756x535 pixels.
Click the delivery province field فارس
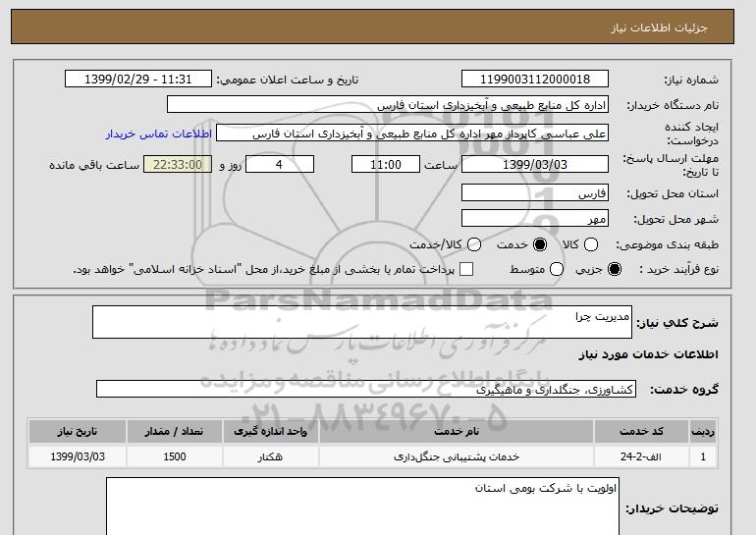535,192
